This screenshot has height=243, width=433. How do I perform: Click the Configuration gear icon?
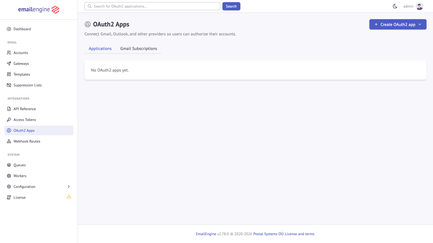[x=9, y=187]
